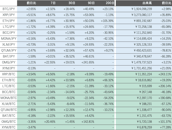172x130 pixels.
Task: Select the OMG/JPY pair label
Action: point(9,62)
